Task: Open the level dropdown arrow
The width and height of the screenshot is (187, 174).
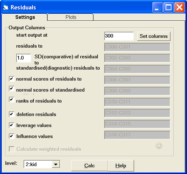Action: pos(56,164)
